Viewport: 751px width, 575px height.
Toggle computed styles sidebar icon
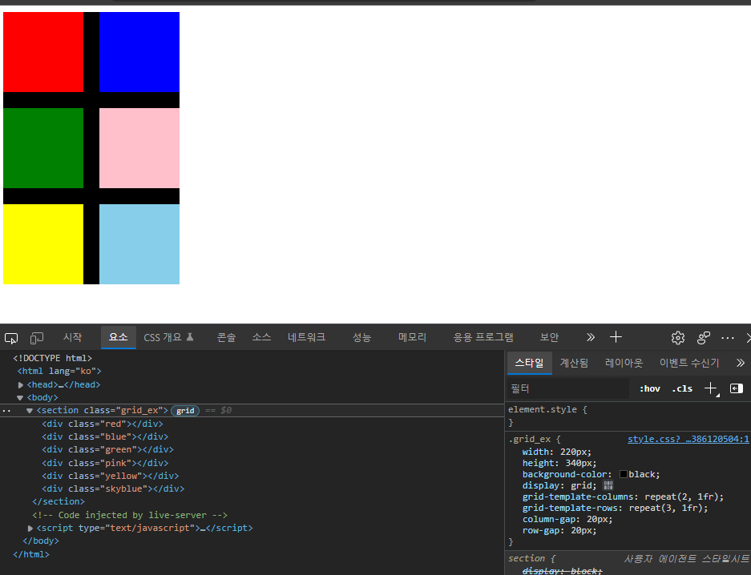pyautogui.click(x=736, y=388)
